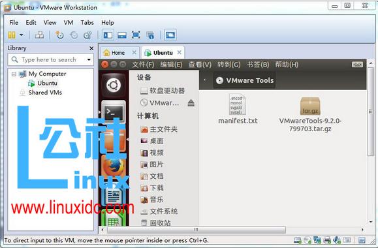The image size is (378, 248).
Task: Open the File menu
Action: (14, 23)
